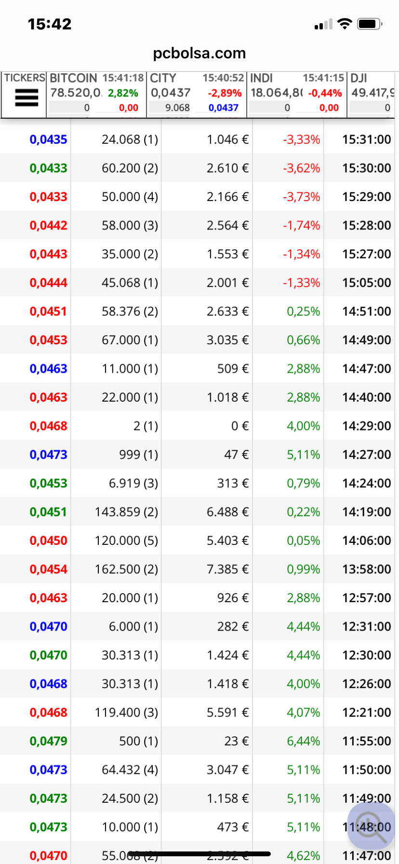Select price 0,0451 in the 14:51:00 row
This screenshot has width=399, height=864.
click(48, 311)
